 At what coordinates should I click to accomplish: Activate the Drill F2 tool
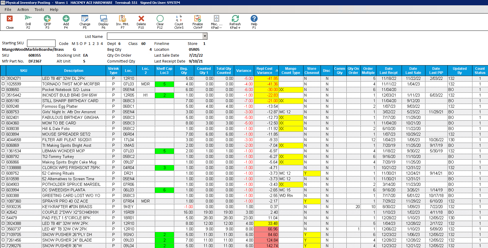click(28, 22)
